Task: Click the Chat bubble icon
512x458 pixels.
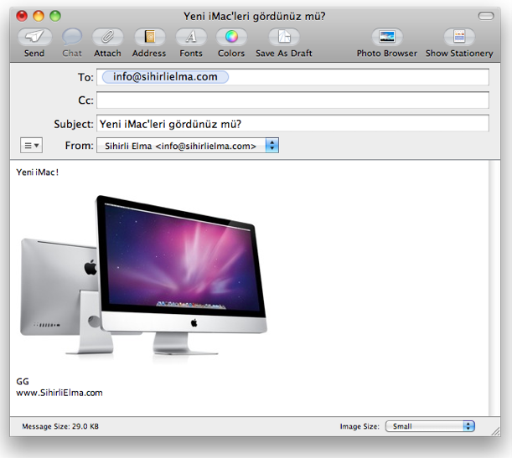Action: point(72,37)
